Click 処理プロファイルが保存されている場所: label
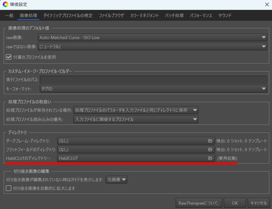 tap(39, 110)
